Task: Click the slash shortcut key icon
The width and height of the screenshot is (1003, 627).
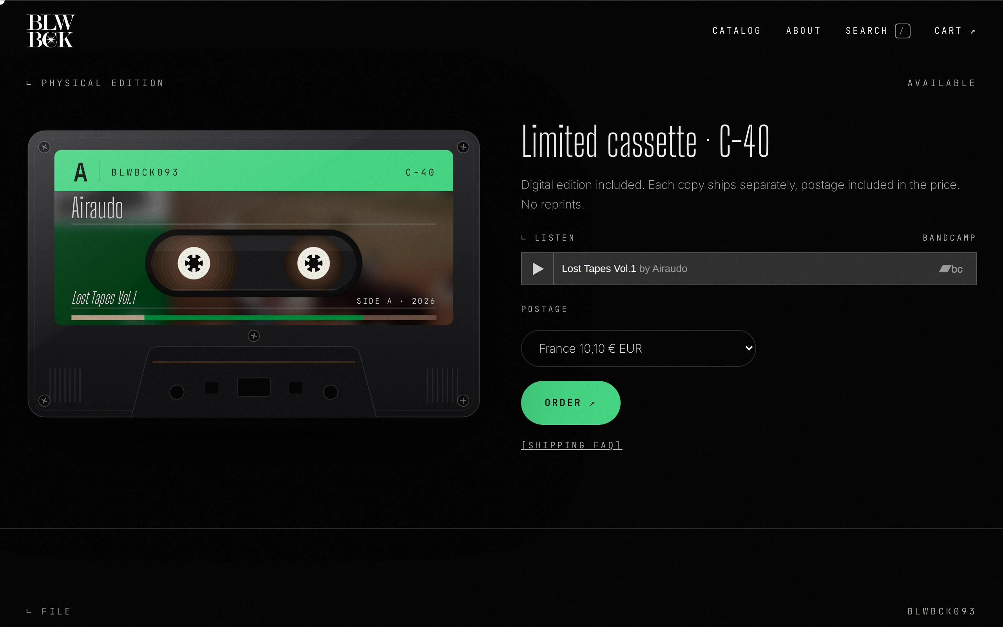Action: point(902,31)
